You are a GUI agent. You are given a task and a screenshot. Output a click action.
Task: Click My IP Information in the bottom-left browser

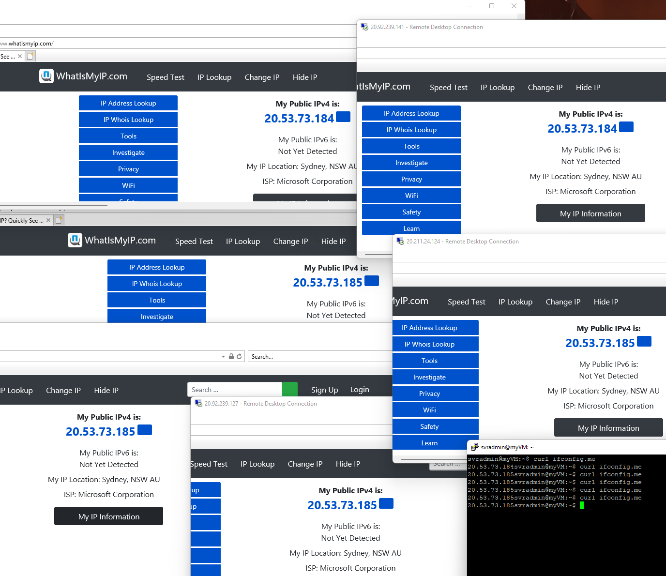[108, 516]
